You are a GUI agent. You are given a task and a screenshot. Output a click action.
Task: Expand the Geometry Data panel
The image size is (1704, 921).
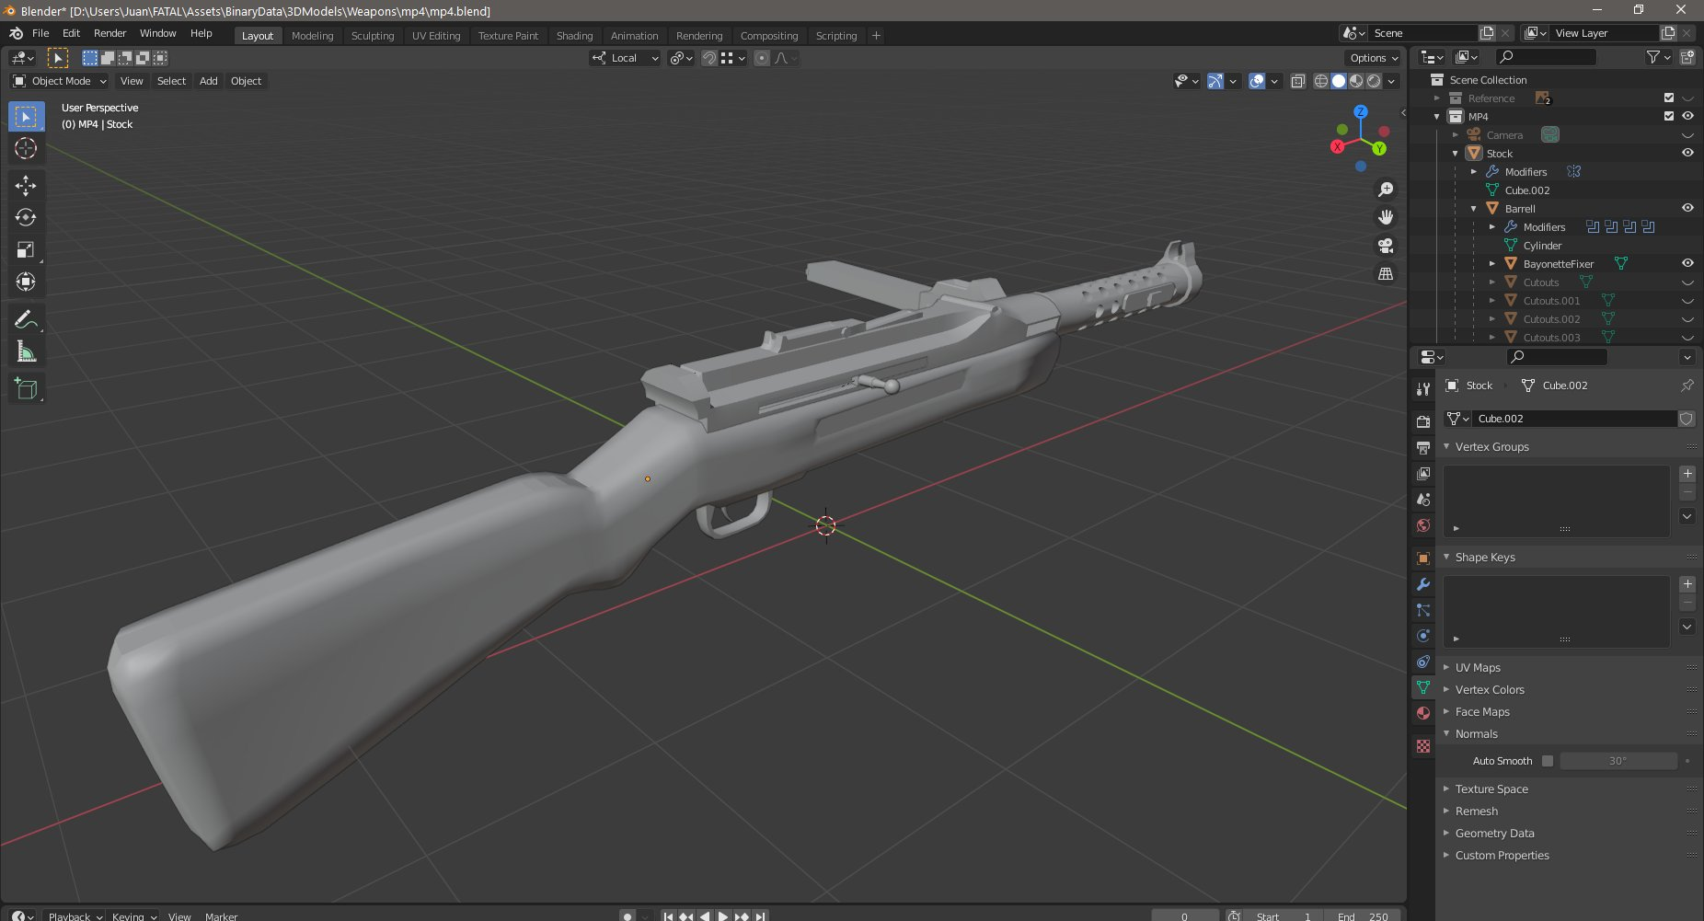pos(1494,833)
